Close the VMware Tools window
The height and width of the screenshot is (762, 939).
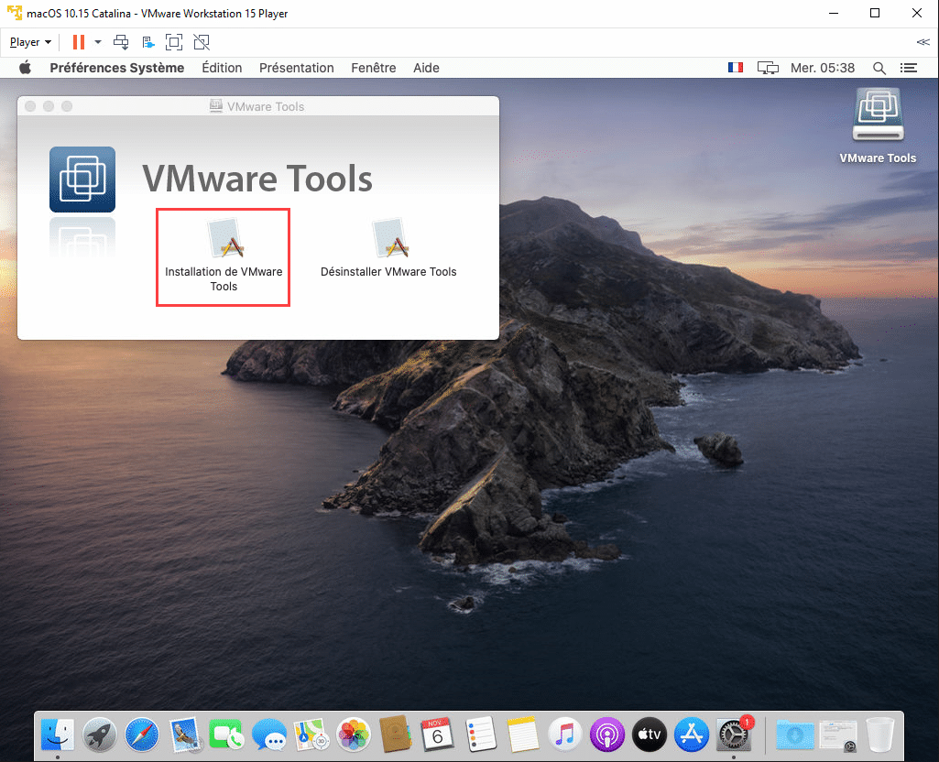(30, 106)
